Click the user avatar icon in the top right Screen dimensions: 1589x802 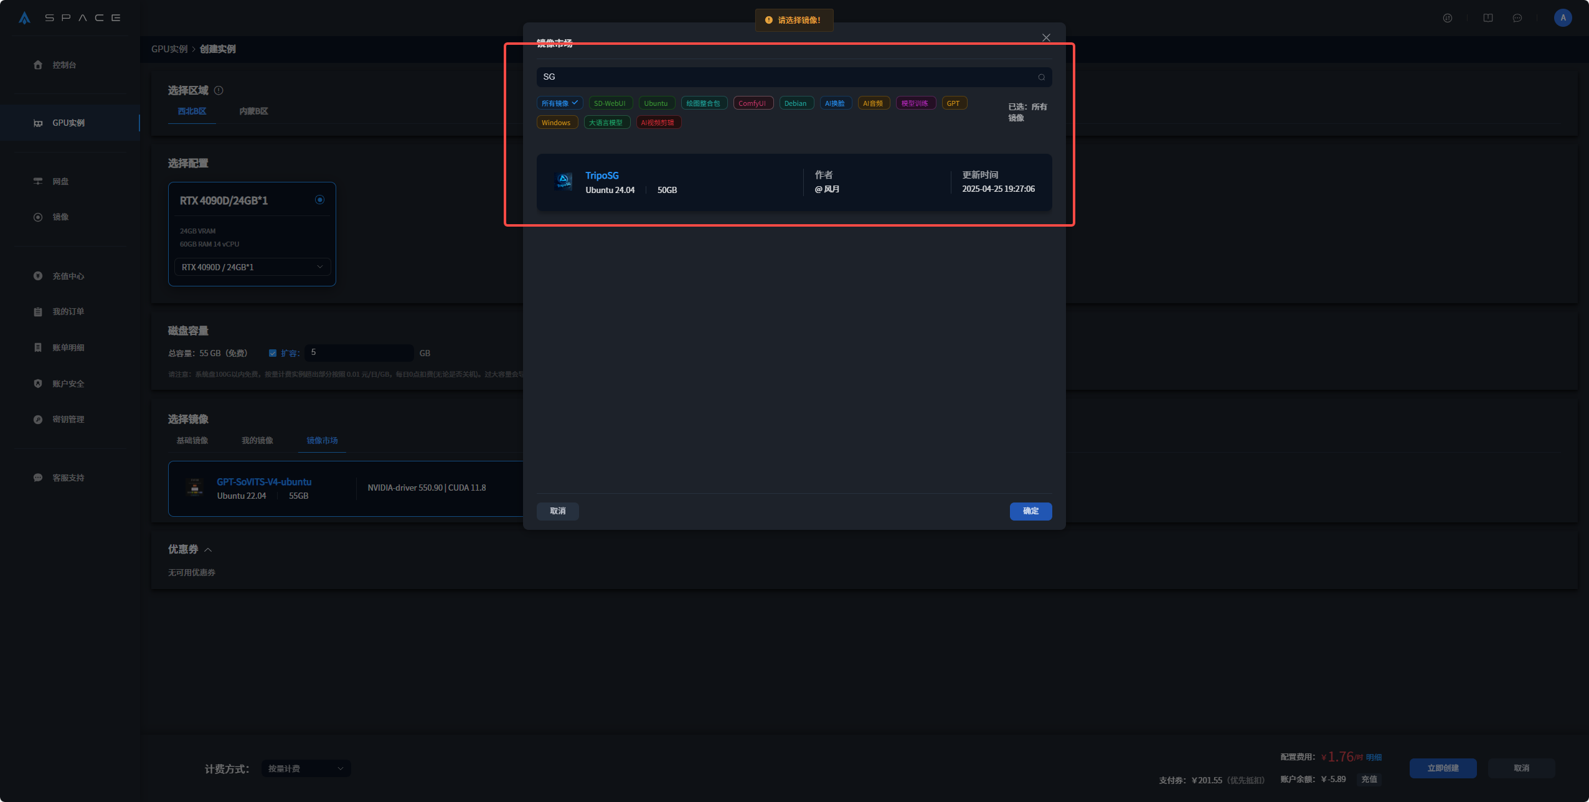click(1563, 18)
